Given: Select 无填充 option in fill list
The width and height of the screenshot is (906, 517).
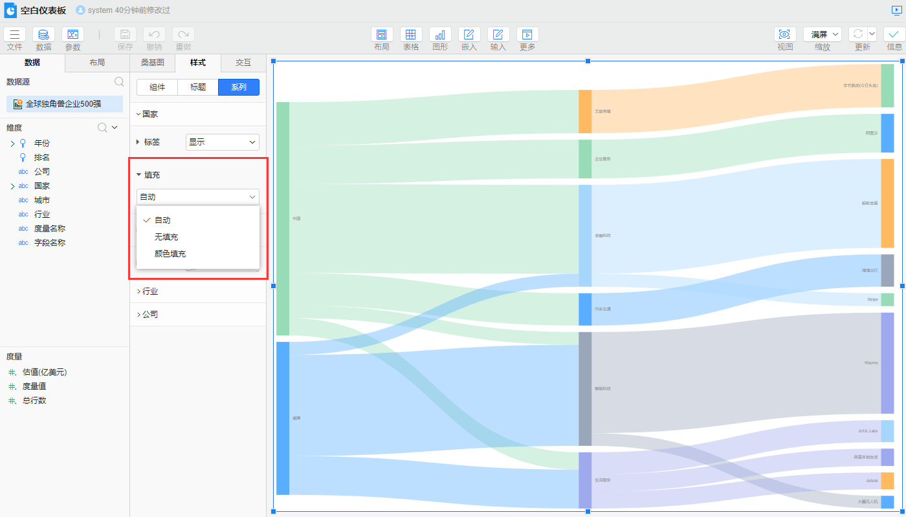Looking at the screenshot, I should click(x=166, y=237).
